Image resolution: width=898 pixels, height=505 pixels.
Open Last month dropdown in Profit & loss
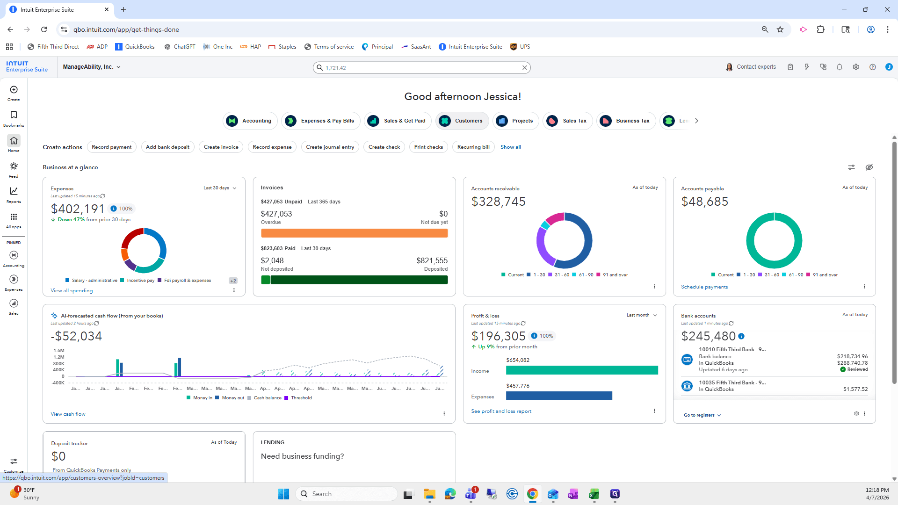pos(642,315)
